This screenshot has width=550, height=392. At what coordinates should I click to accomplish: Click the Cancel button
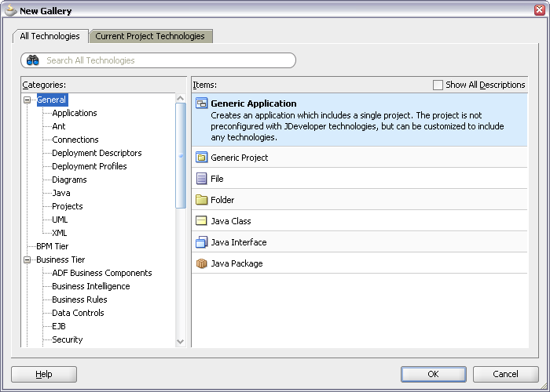(x=505, y=374)
